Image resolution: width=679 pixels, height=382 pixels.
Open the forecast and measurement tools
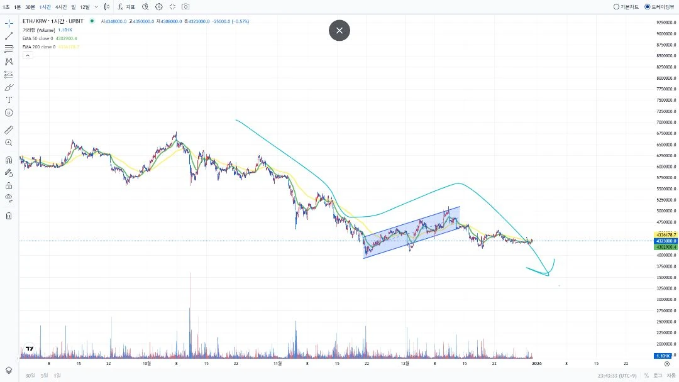pos(9,74)
